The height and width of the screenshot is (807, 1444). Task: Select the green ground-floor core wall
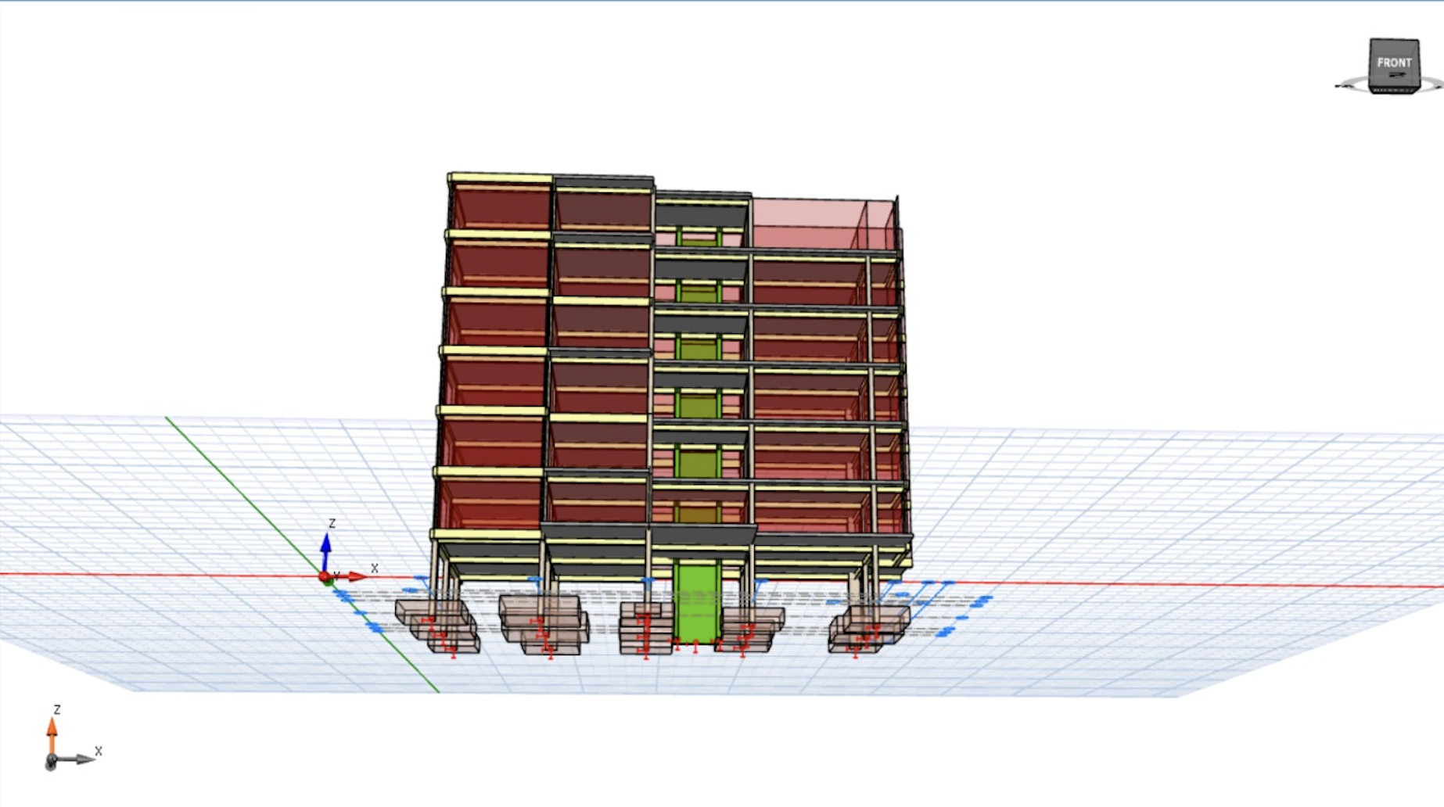(x=696, y=602)
